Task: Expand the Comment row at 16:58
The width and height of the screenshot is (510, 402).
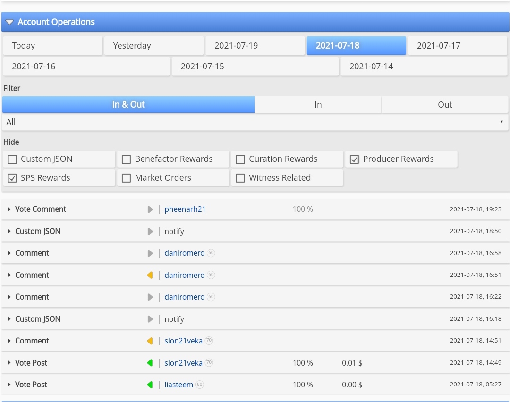Action: (x=9, y=253)
